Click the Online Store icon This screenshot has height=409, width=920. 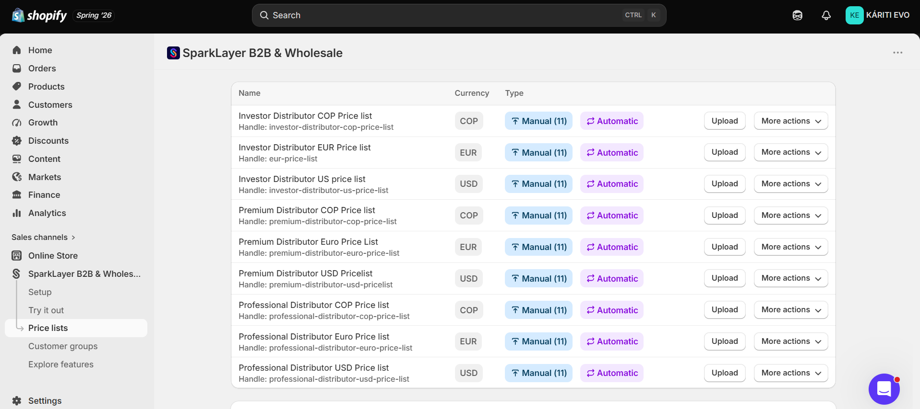[x=17, y=256]
